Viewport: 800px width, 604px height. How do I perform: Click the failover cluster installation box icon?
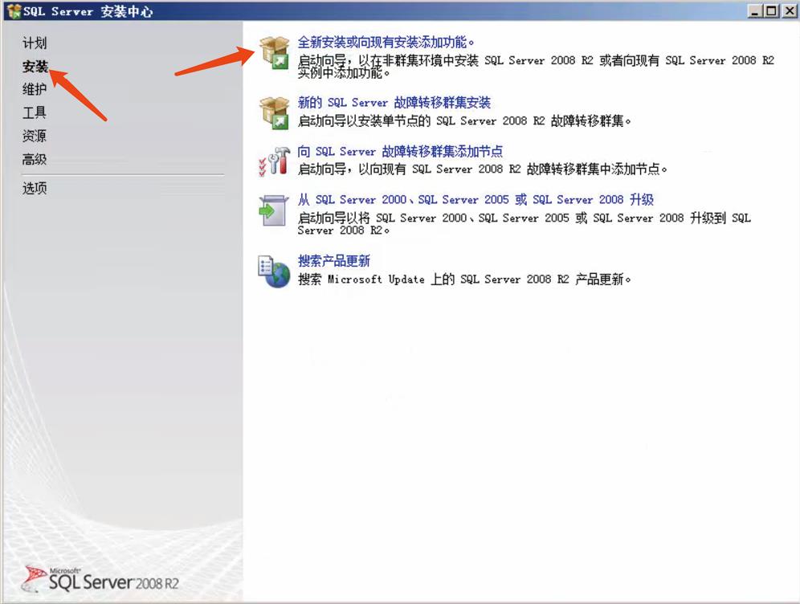[275, 113]
